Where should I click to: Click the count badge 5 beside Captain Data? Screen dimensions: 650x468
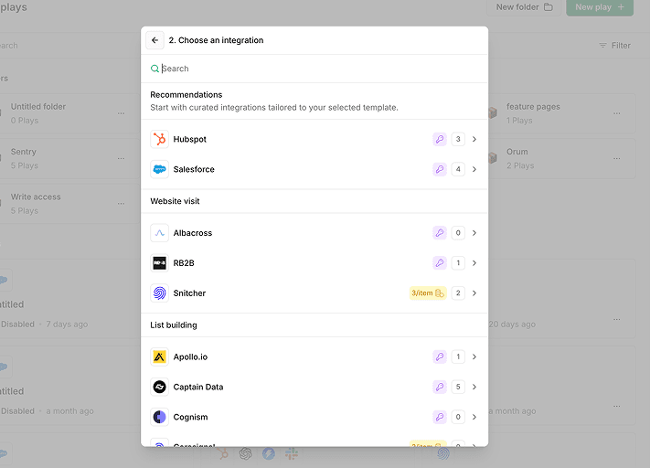pyautogui.click(x=458, y=387)
